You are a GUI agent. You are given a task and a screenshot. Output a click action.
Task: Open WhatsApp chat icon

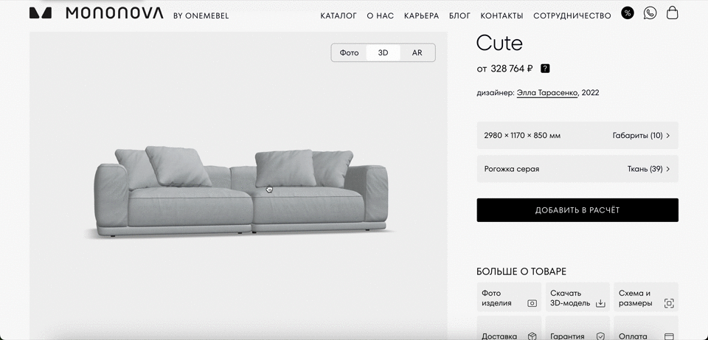650,13
